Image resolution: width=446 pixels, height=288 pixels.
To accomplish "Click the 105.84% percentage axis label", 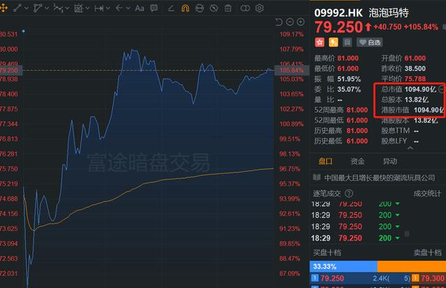I will [291, 70].
